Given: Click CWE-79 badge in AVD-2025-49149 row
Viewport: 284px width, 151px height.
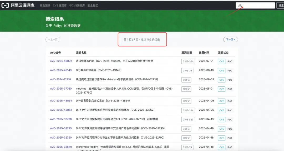Looking at the screenshot, I should click(187, 71).
